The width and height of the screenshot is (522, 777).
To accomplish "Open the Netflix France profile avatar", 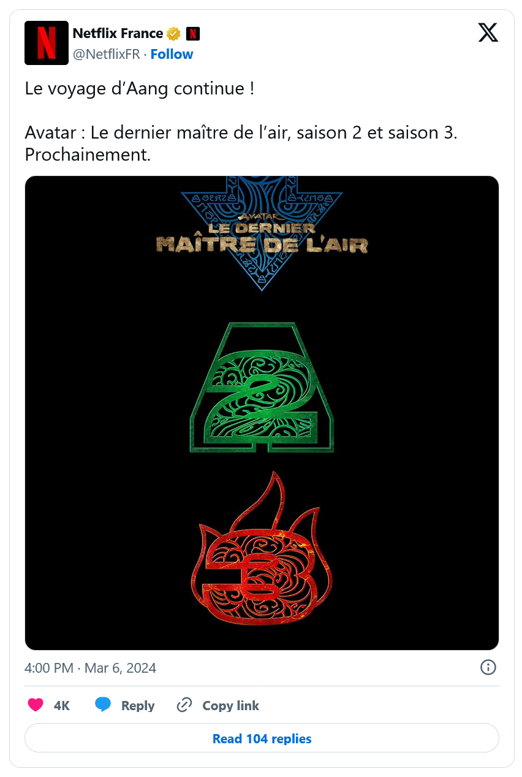I will tap(47, 43).
